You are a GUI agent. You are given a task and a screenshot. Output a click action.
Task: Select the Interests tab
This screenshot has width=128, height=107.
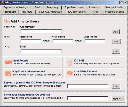pos(94,7)
